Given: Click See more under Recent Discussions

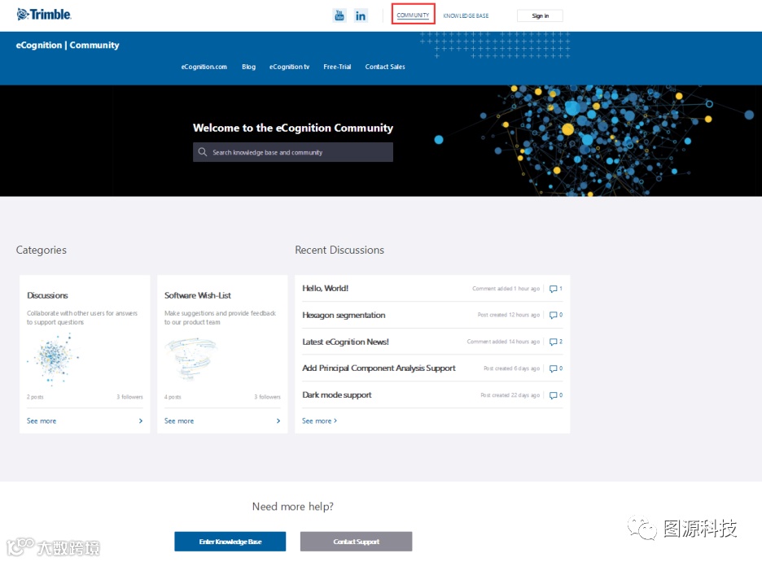Looking at the screenshot, I should coord(319,420).
